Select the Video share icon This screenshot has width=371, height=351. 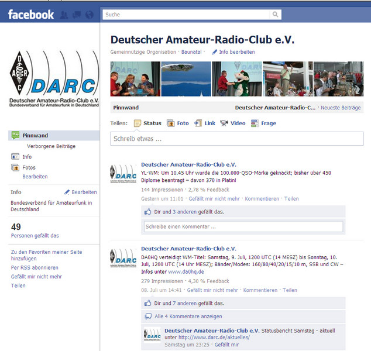click(x=224, y=123)
